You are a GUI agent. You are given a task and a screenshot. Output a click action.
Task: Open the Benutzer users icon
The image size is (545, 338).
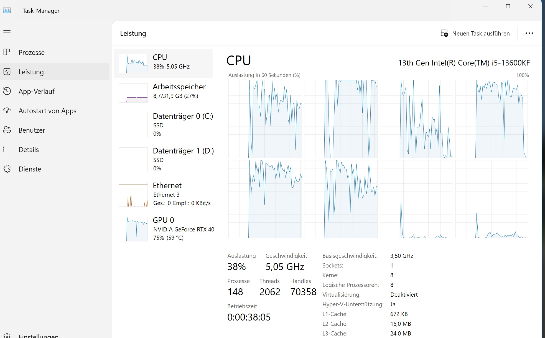[x=7, y=130]
